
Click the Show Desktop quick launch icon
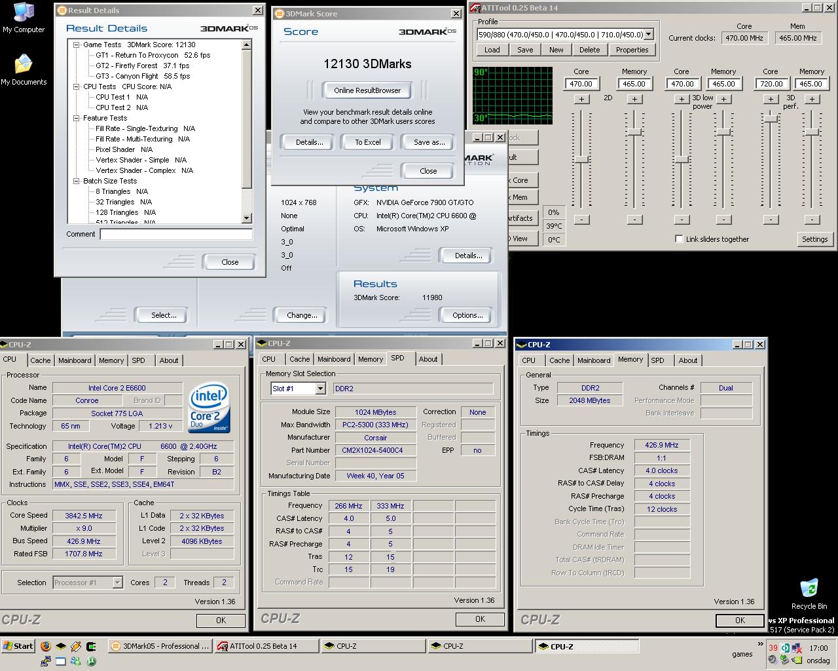[x=61, y=661]
